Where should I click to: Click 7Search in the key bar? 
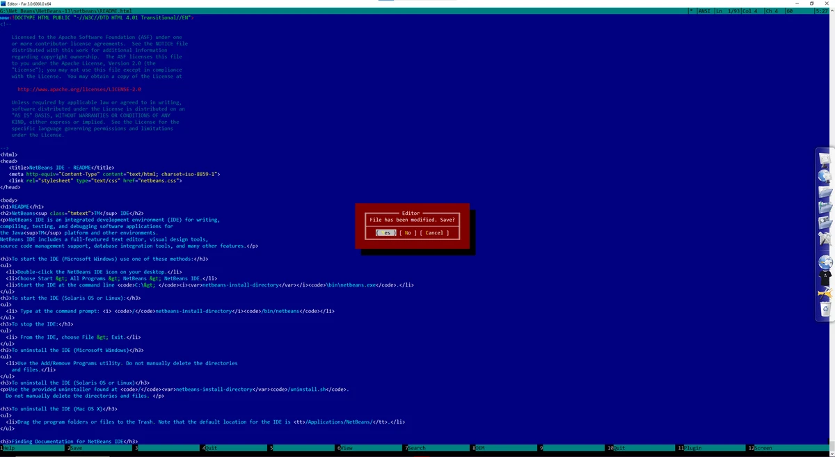point(438,449)
